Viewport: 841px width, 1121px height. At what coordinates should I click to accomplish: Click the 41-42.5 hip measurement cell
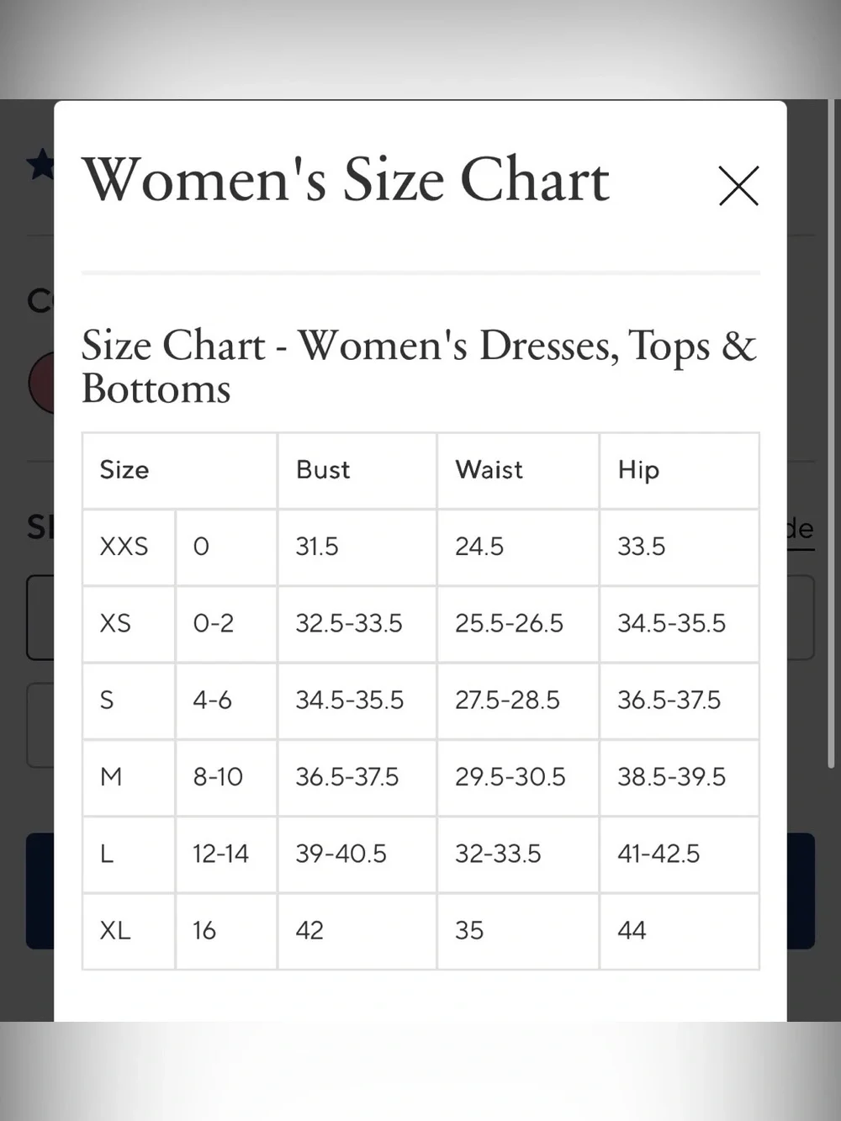point(680,854)
